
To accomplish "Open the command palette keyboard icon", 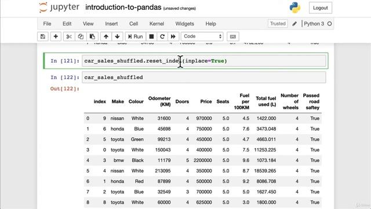I will (233, 37).
